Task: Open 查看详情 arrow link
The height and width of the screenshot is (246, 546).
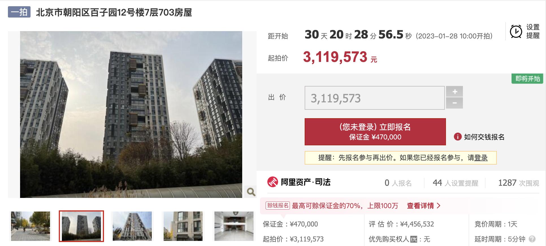Action: pyautogui.click(x=424, y=206)
